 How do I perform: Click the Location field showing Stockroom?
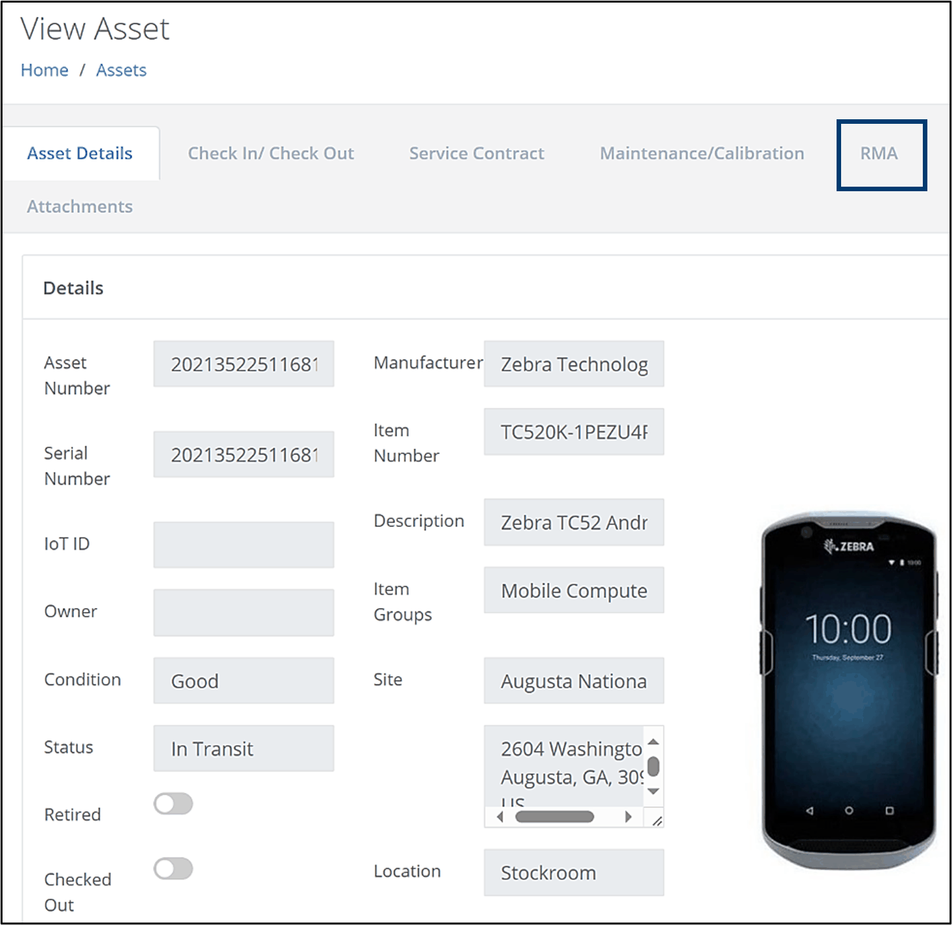point(574,872)
